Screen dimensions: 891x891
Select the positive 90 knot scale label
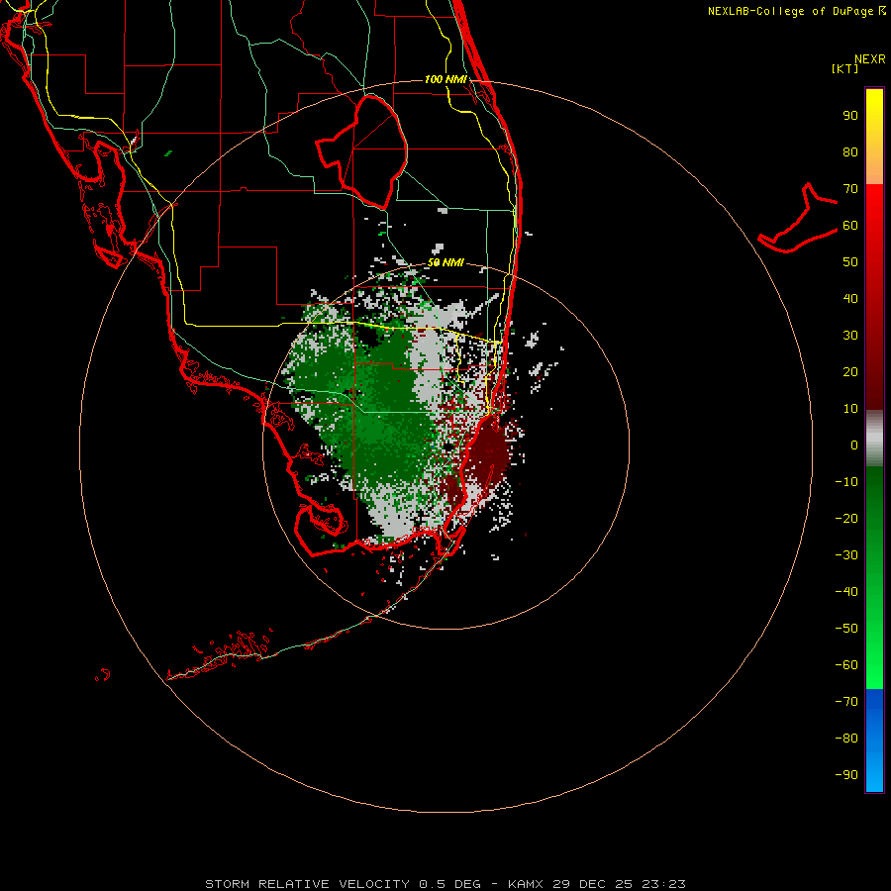point(850,116)
